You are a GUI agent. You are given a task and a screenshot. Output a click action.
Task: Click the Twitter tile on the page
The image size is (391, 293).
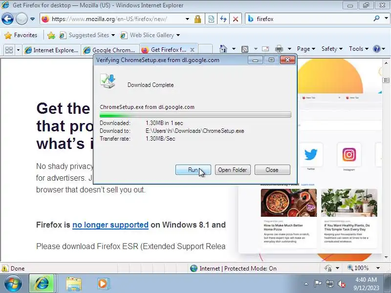(311, 155)
